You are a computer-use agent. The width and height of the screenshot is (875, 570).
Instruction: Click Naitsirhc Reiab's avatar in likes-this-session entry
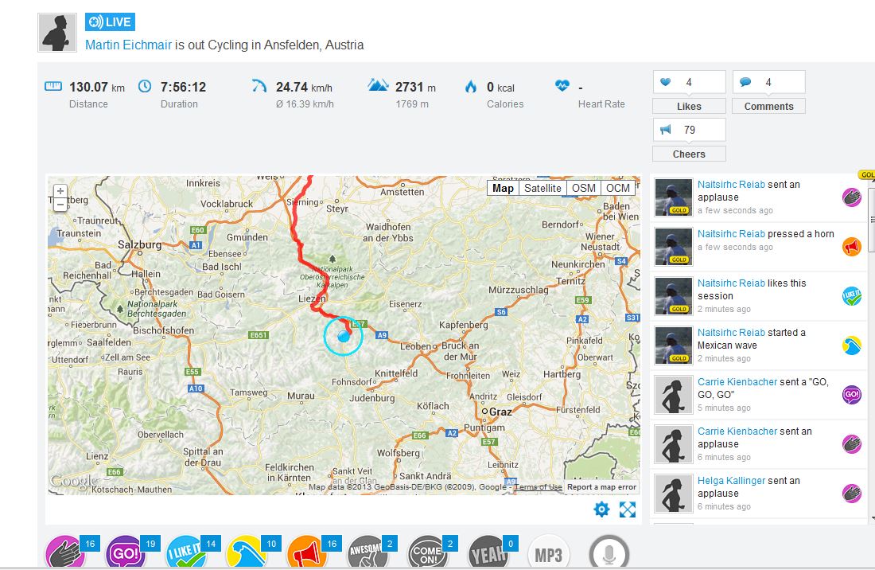pyautogui.click(x=674, y=296)
